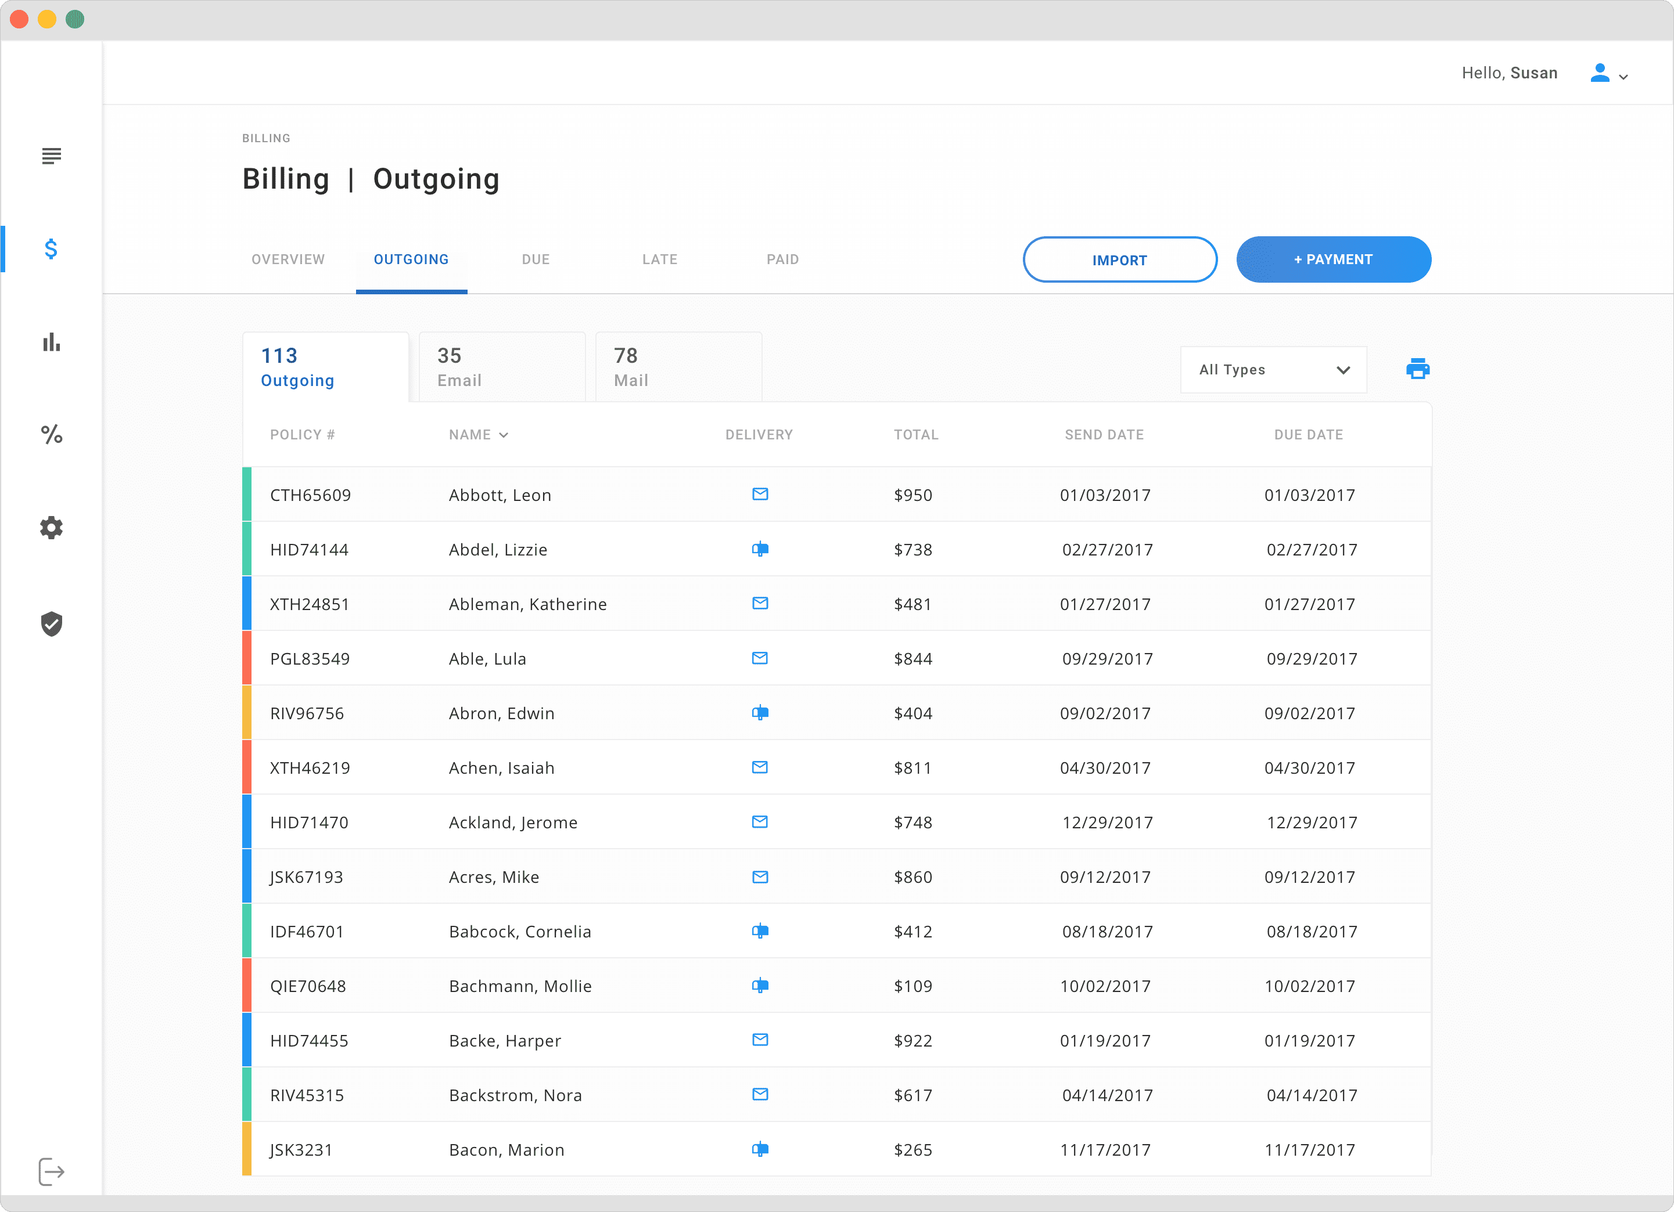
Task: Click the red status bar of Able, Lula row
Action: click(246, 658)
